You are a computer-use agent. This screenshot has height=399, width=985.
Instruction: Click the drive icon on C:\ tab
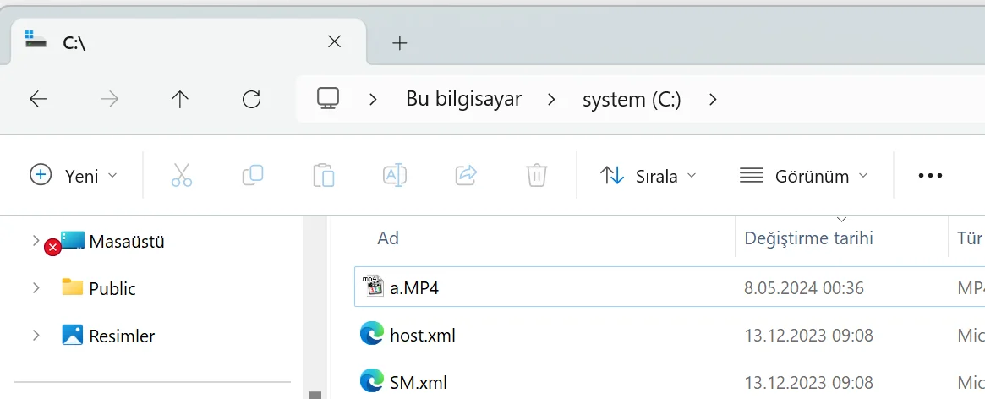pos(36,40)
